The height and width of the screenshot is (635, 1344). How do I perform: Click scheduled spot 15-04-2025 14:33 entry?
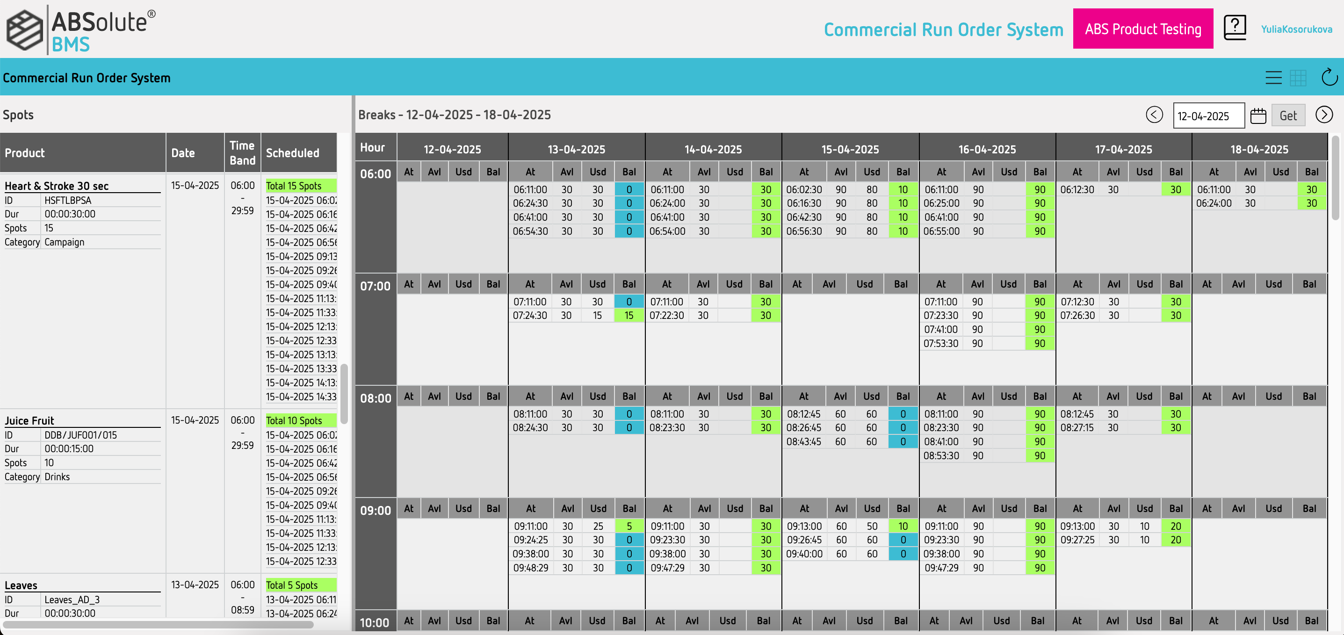[301, 397]
